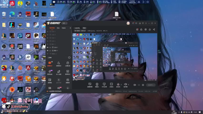Toggle visibility of 文本 4 layer
Image resolution: width=203 pixels, height=114 pixels.
(48, 35)
